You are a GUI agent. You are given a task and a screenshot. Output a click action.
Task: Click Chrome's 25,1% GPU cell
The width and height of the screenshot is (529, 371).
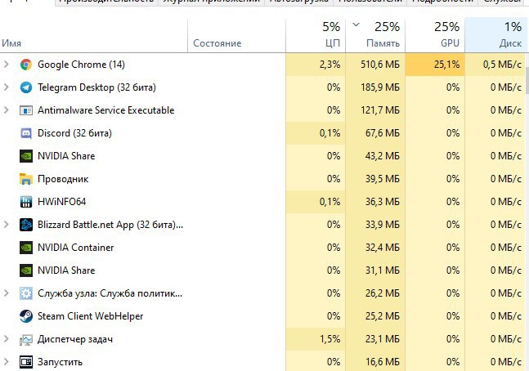click(x=435, y=65)
